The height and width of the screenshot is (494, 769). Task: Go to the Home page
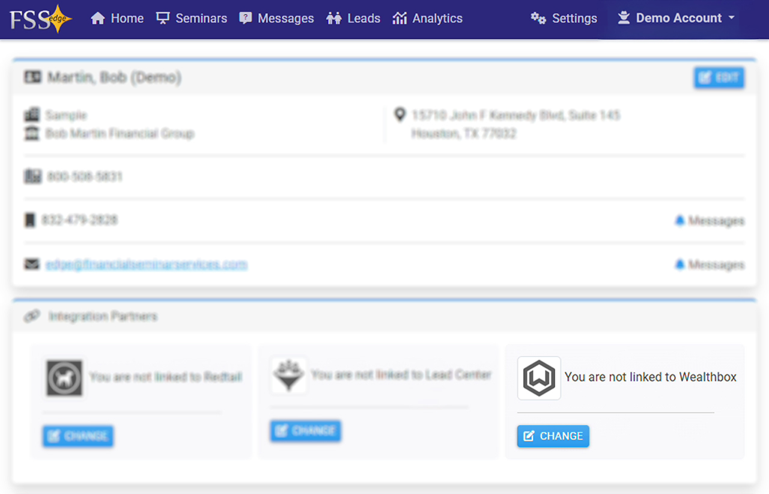coord(117,19)
